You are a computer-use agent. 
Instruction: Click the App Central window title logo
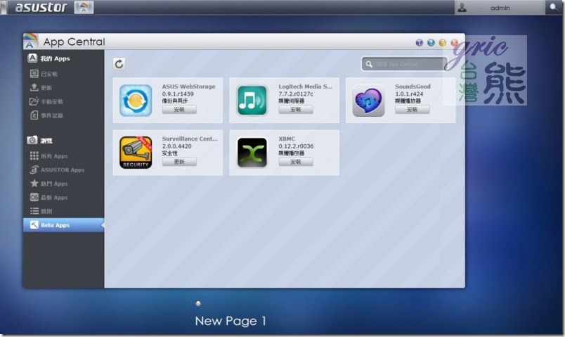(31, 41)
